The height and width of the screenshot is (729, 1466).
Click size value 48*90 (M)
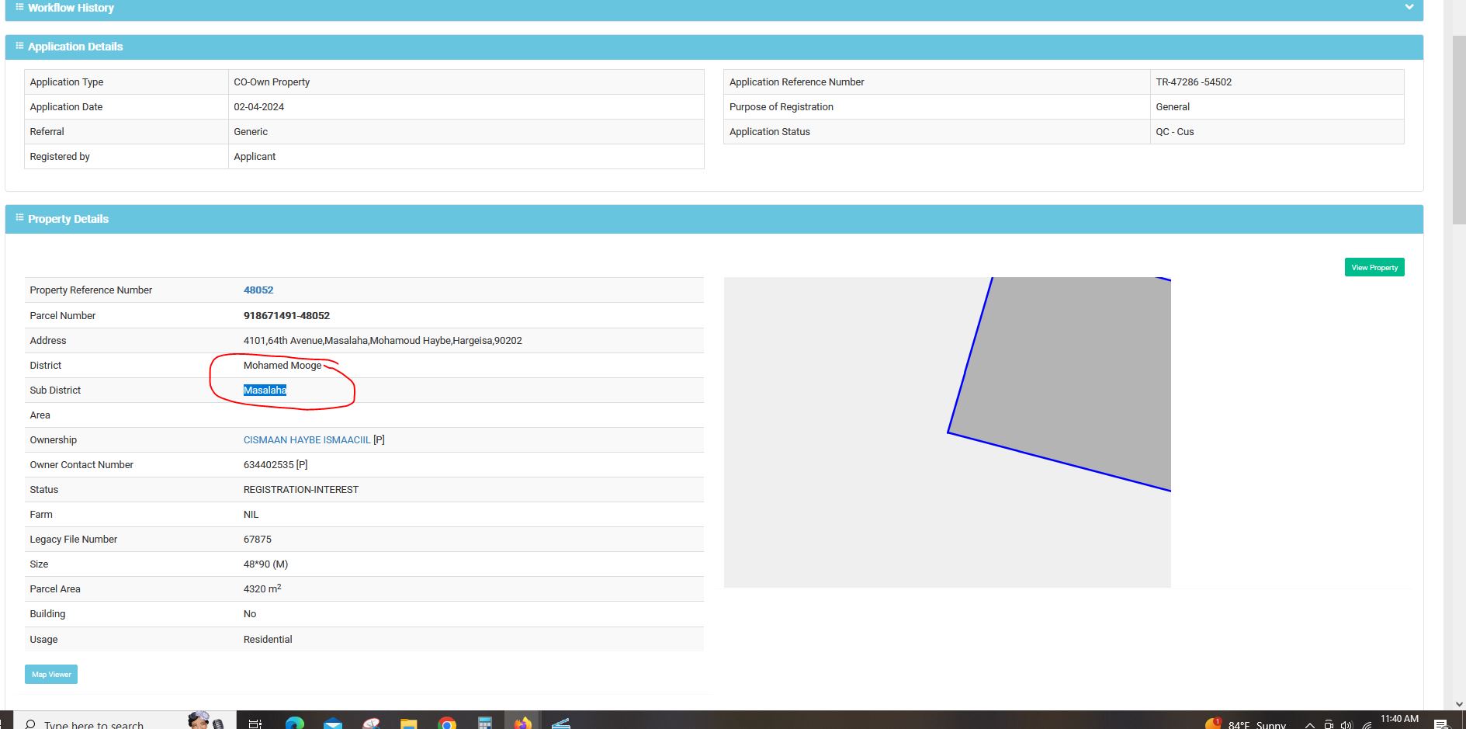click(x=265, y=564)
